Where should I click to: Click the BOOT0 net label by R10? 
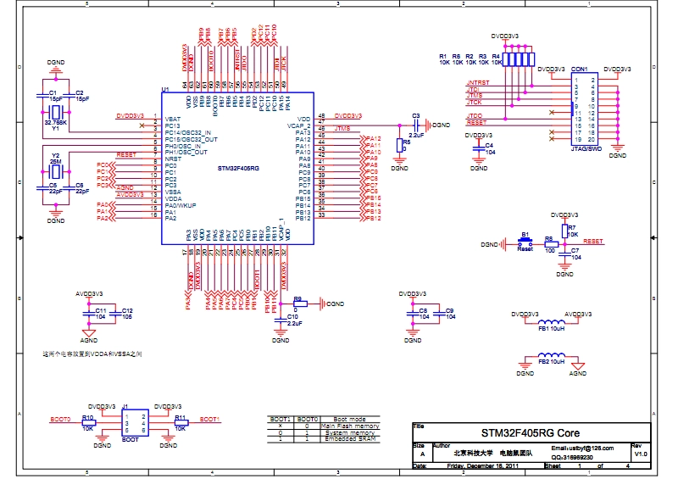60,420
